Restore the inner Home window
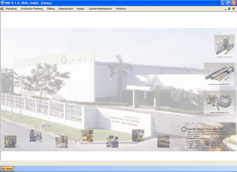This screenshot has width=237, height=172. coord(229,8)
